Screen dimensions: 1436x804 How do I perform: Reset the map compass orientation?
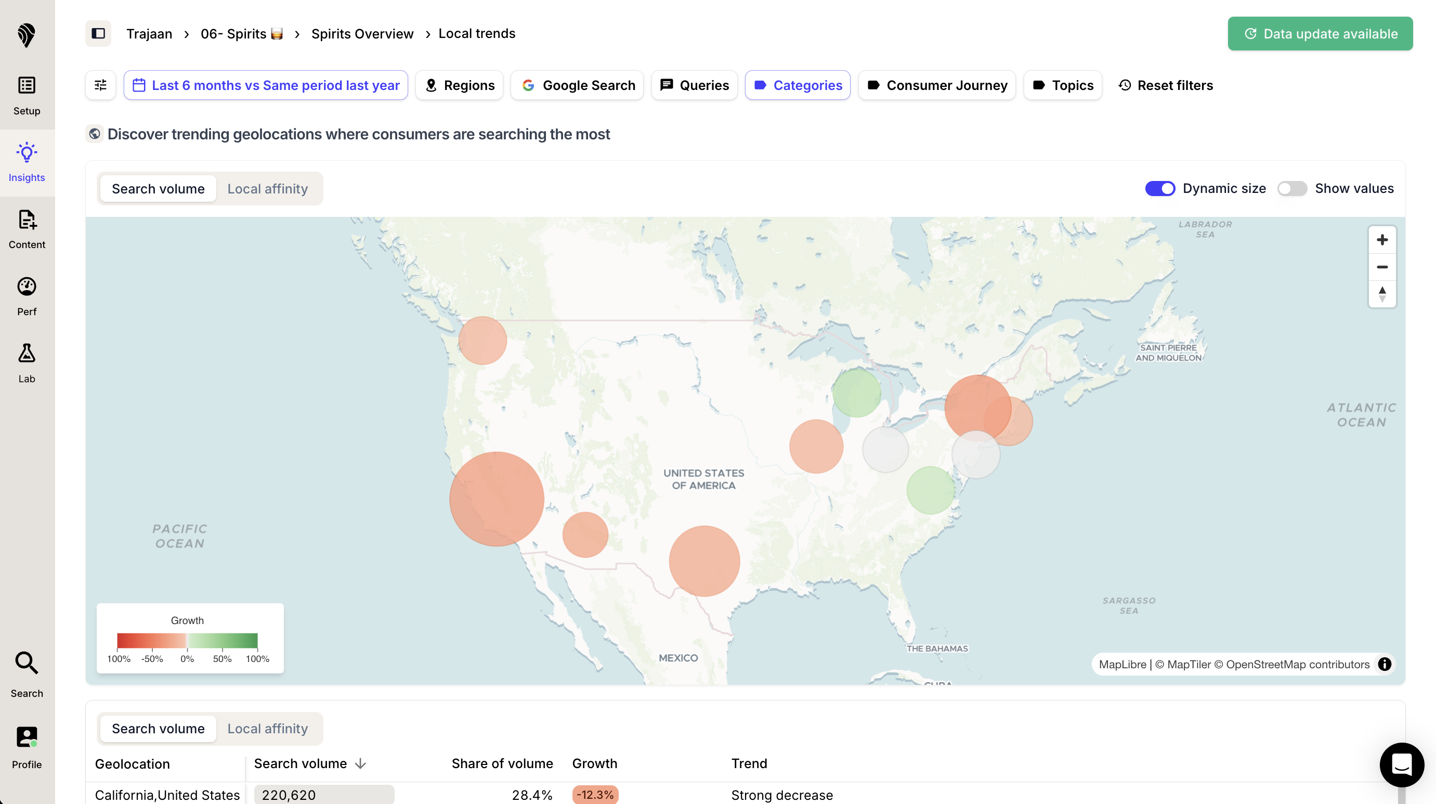(x=1382, y=294)
